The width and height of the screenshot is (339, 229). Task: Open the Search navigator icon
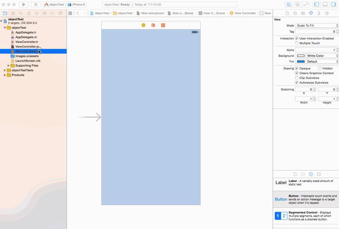pyautogui.click(x=21, y=13)
